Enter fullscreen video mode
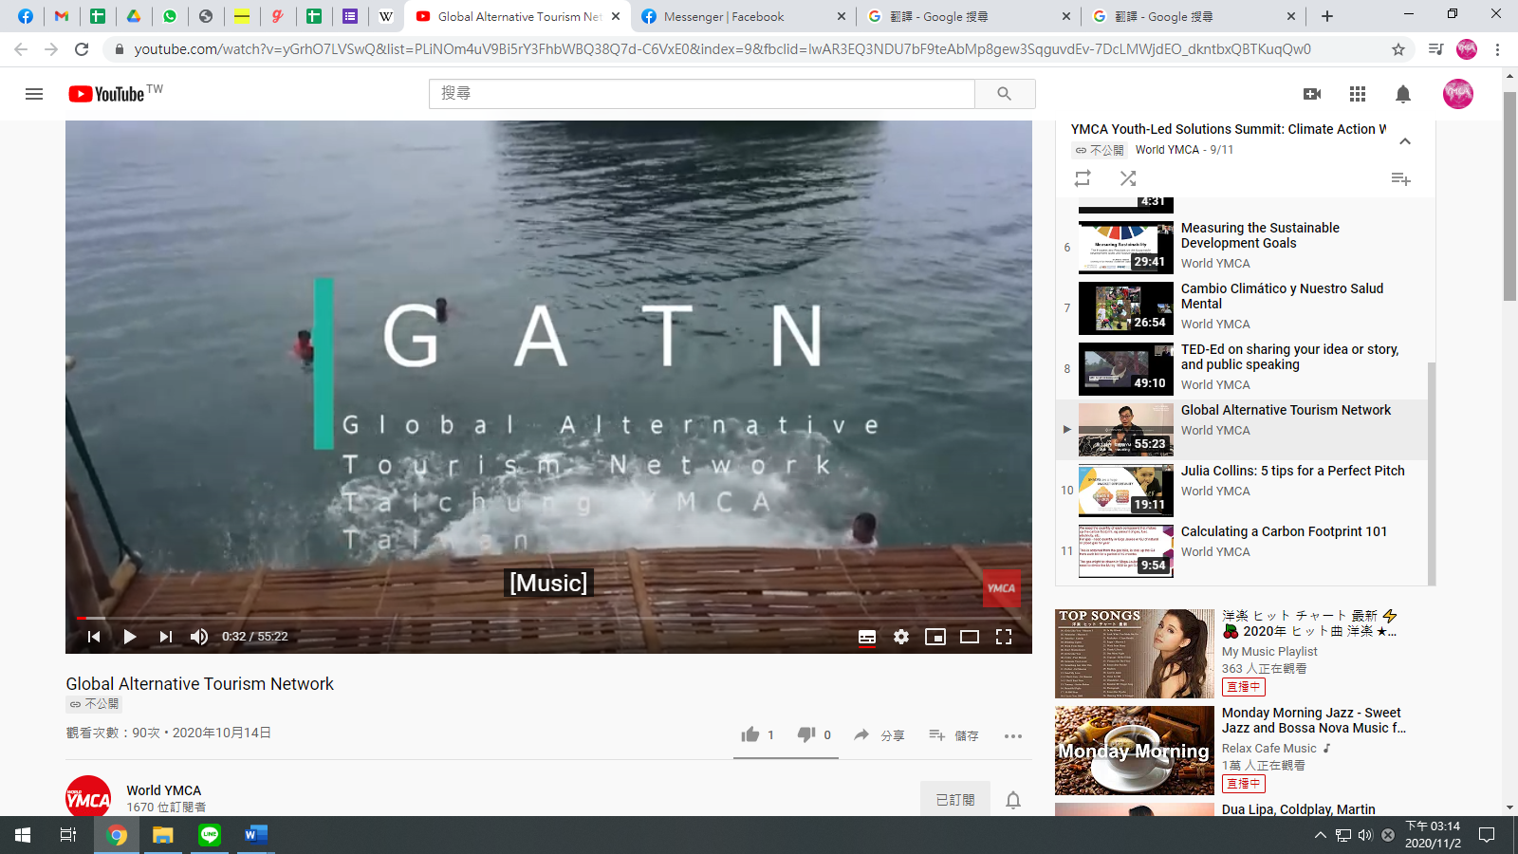Viewport: 1518px width, 854px height. point(1004,637)
